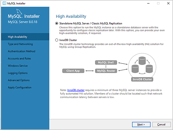This screenshot has width=173, height=130.
Task: Click the MySQL Shell box in diagram
Action: pyautogui.click(x=106, y=62)
